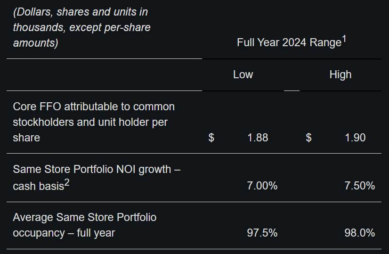
Task: Select the 1.88 low Core FFO value
Action: (258, 138)
